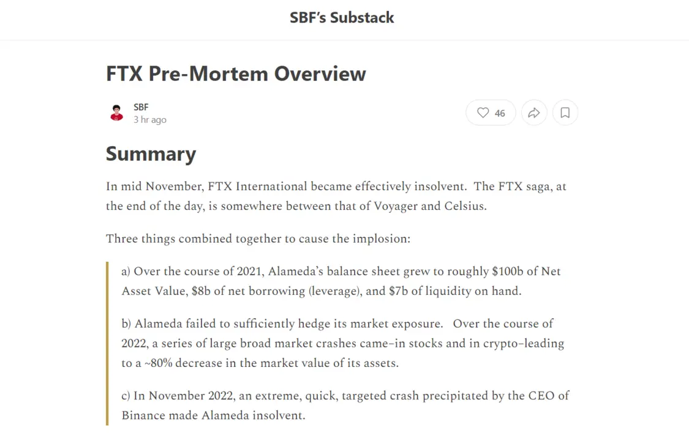
Task: Click the words "Voyager and Celsius"
Action: click(429, 206)
